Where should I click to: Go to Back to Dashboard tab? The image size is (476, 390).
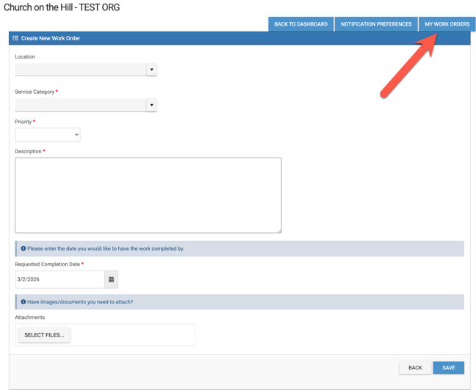coord(300,24)
